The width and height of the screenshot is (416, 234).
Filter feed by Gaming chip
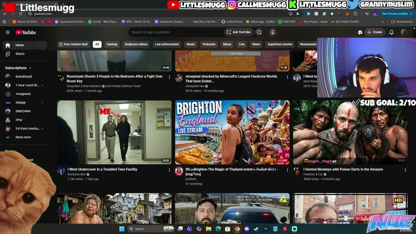pyautogui.click(x=112, y=44)
